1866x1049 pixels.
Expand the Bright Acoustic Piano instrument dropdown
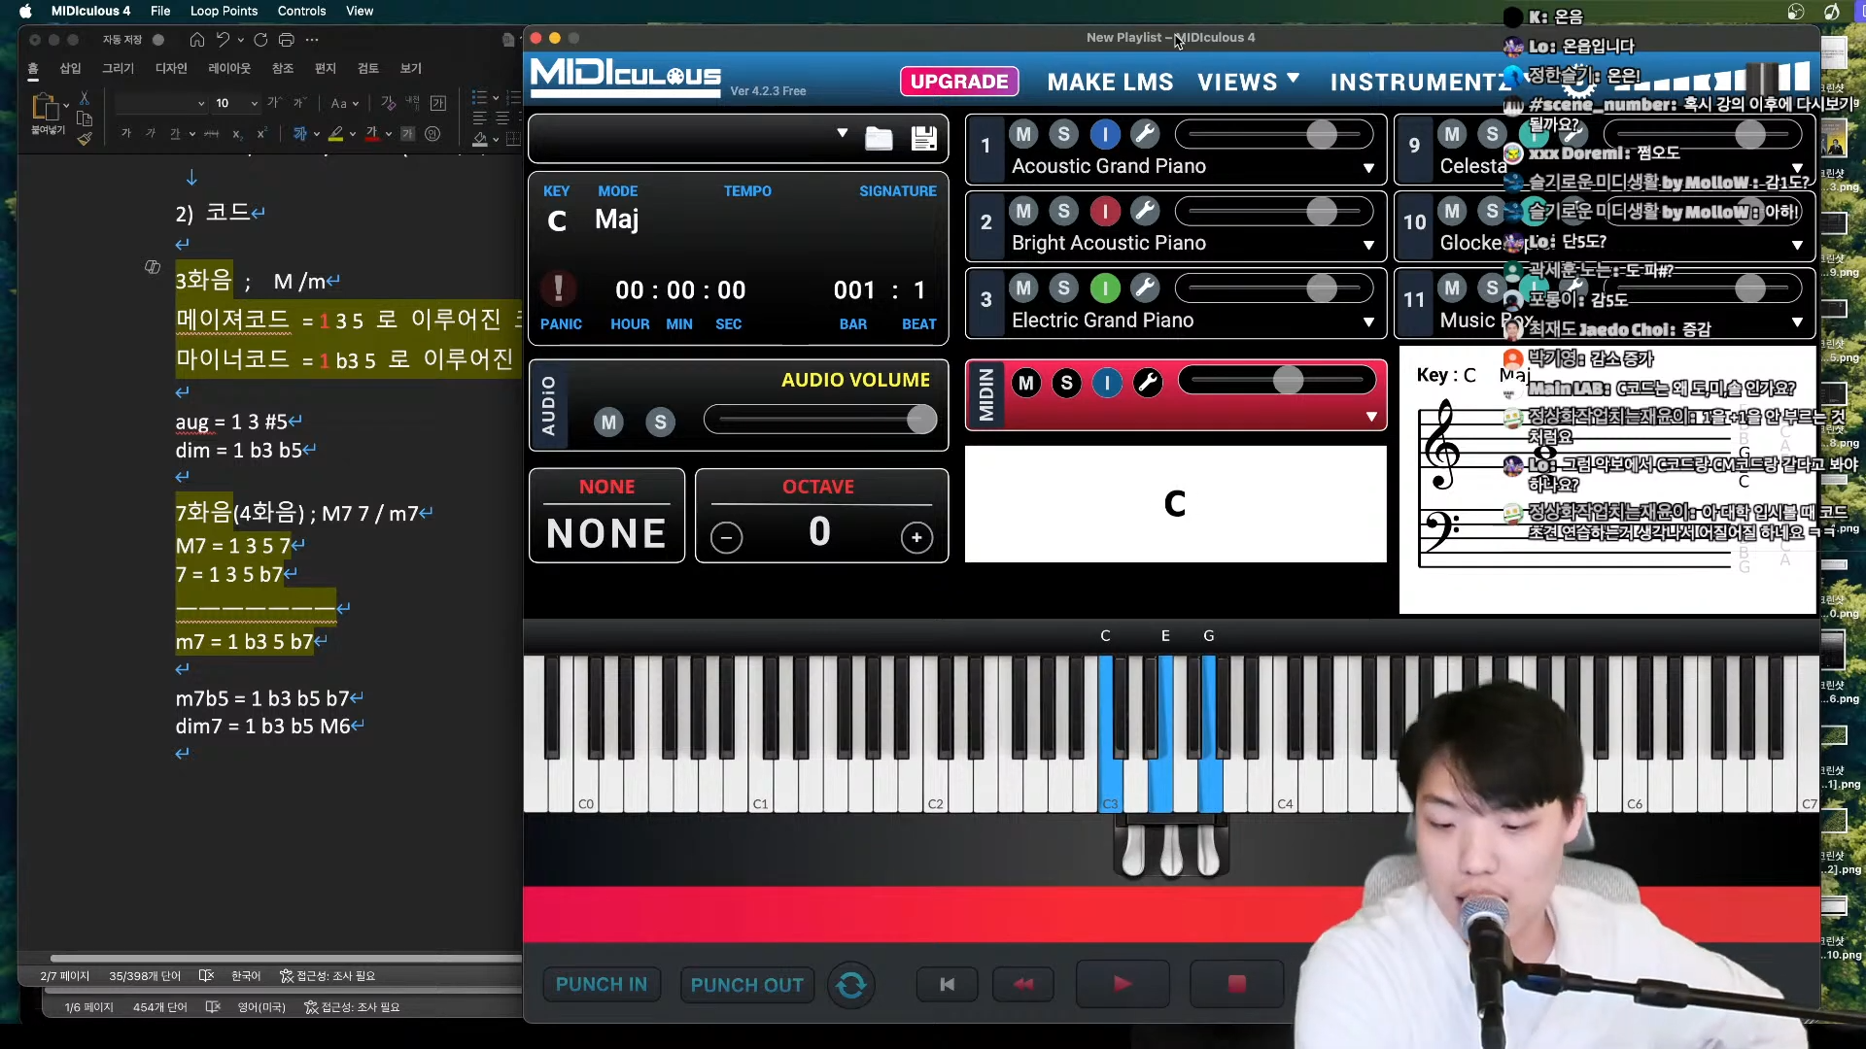point(1368,245)
